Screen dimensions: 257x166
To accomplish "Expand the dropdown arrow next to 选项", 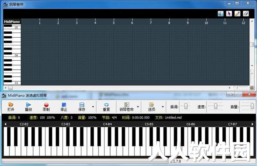I will [x=163, y=107].
